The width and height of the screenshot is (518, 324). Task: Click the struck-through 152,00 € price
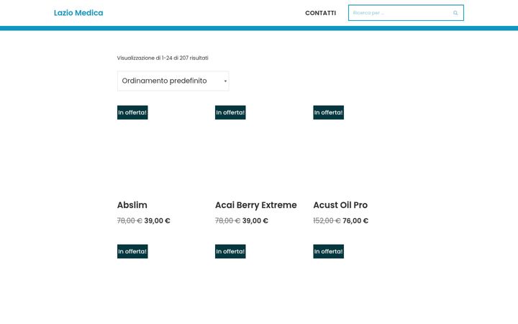[x=327, y=220]
